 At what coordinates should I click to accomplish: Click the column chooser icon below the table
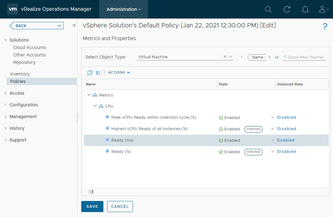(x=91, y=192)
